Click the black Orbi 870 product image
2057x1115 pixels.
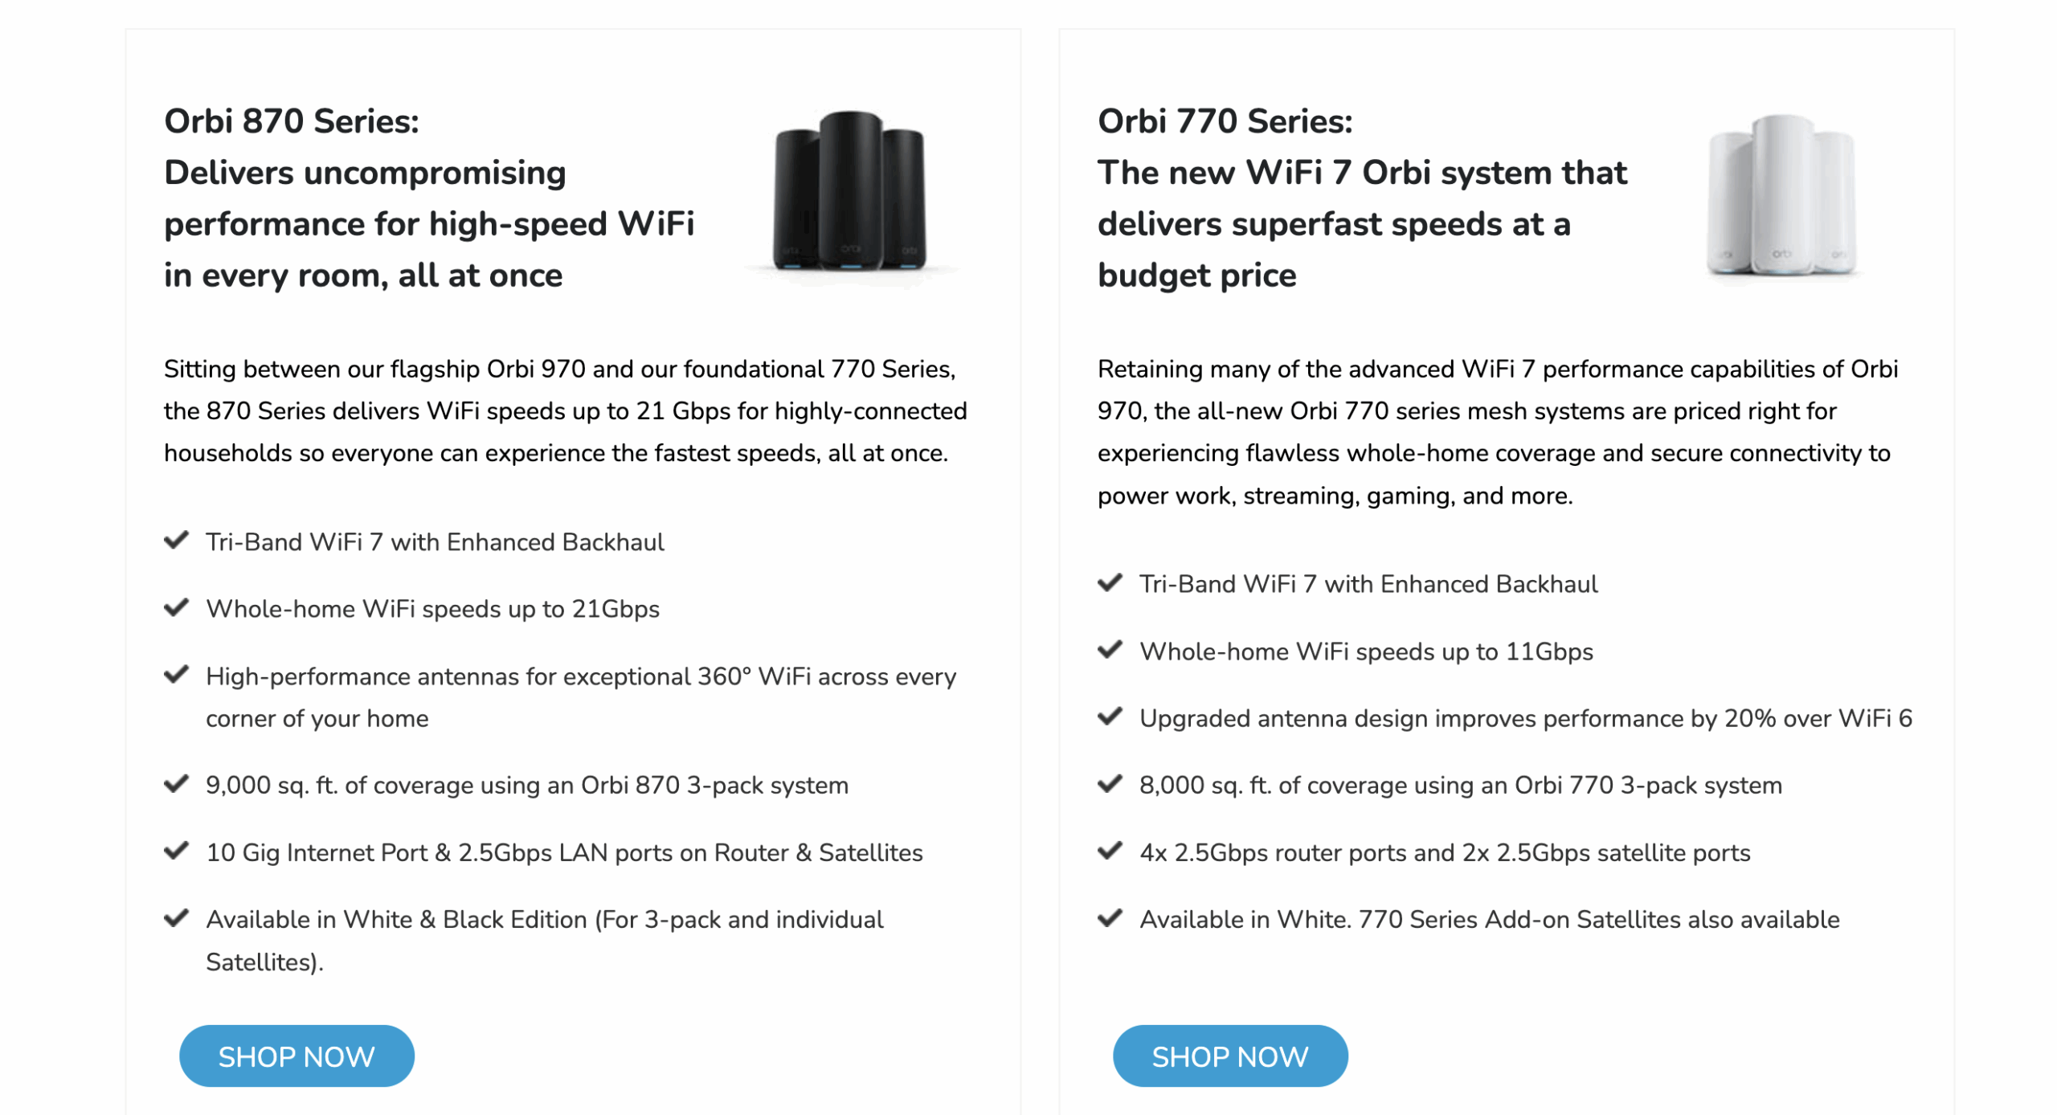click(x=849, y=193)
